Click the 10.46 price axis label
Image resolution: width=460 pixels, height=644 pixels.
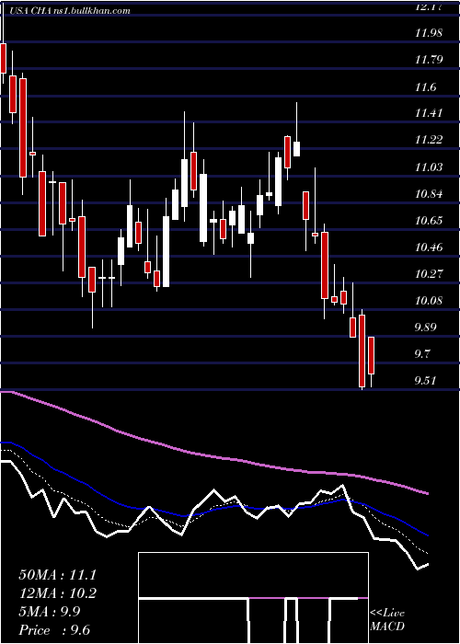pyautogui.click(x=429, y=247)
